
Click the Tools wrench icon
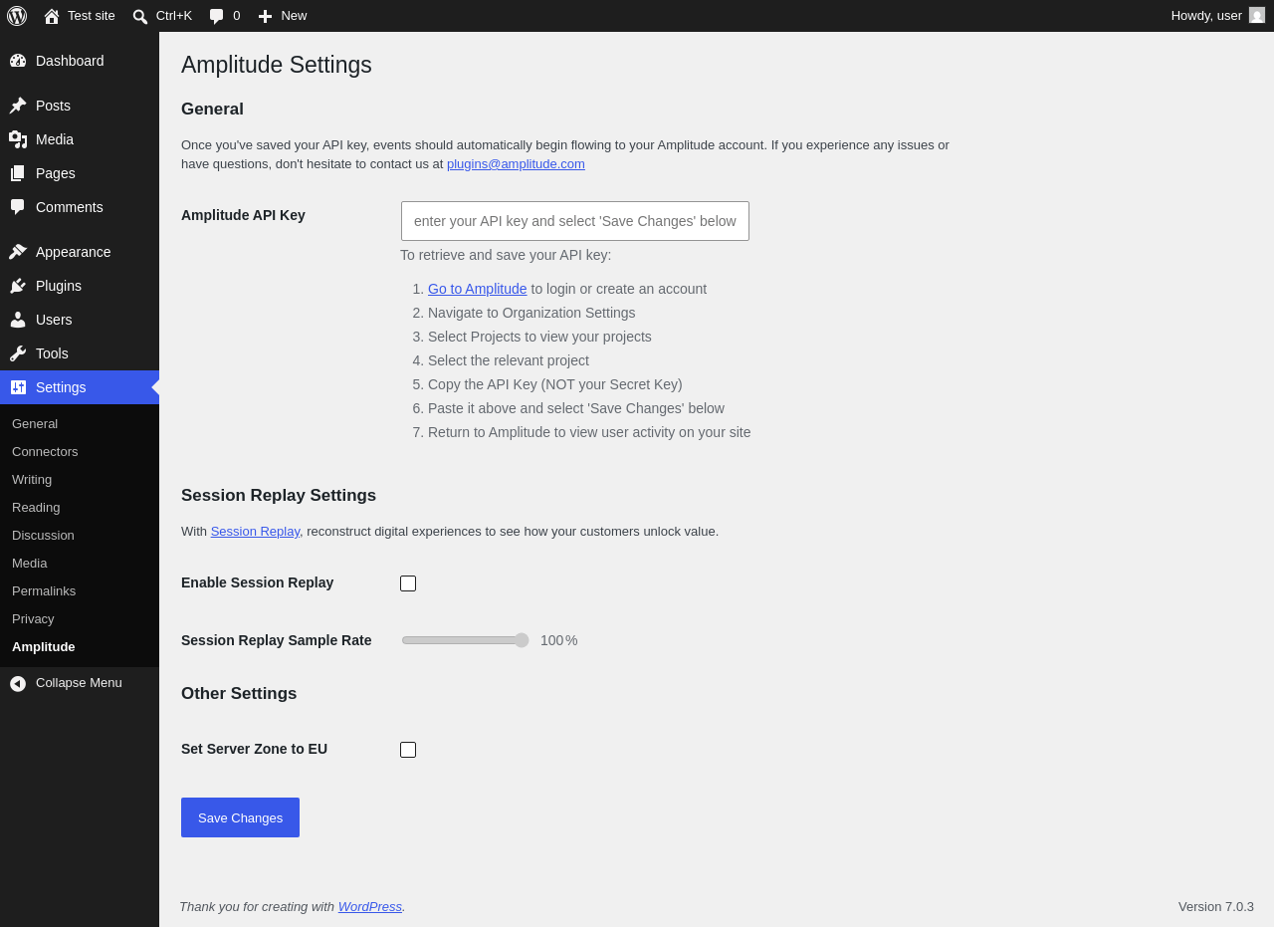click(x=18, y=353)
